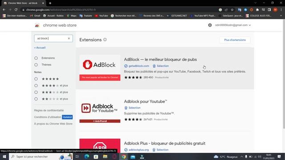Screen dimensions: 285x160
Task: Open Adblock pour Youtube title
Action: [146, 101]
